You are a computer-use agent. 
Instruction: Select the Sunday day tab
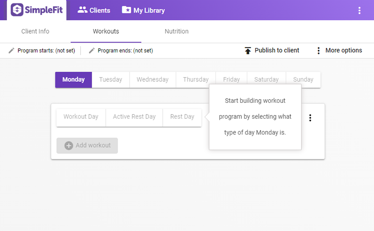[x=303, y=79]
